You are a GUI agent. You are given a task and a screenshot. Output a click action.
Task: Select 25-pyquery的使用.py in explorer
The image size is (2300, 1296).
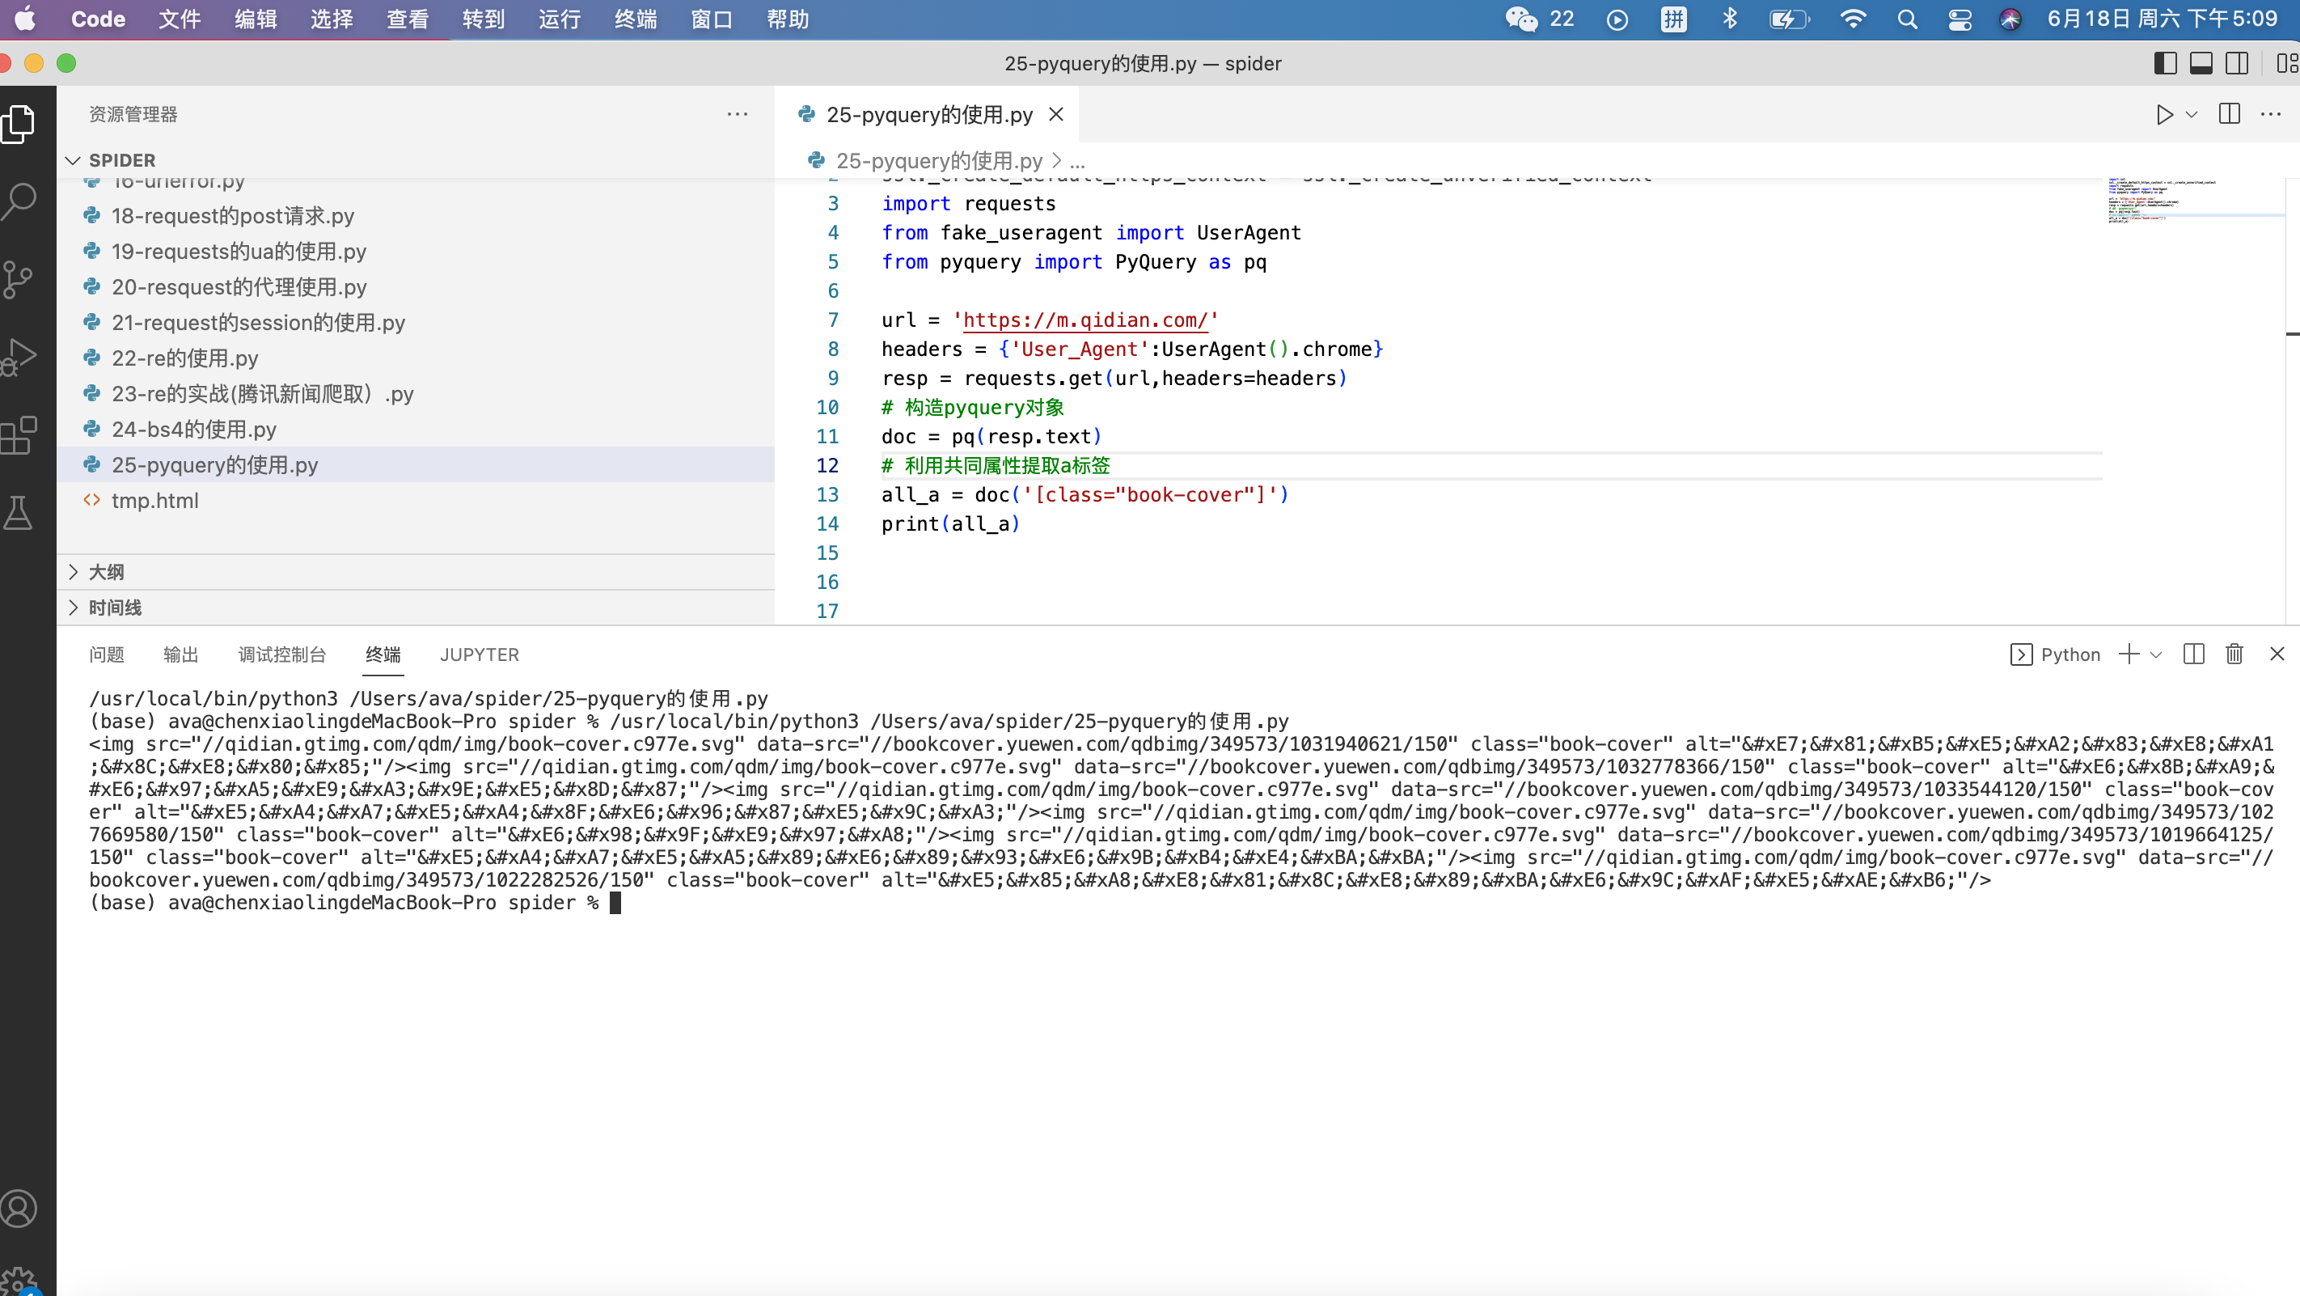coord(416,465)
